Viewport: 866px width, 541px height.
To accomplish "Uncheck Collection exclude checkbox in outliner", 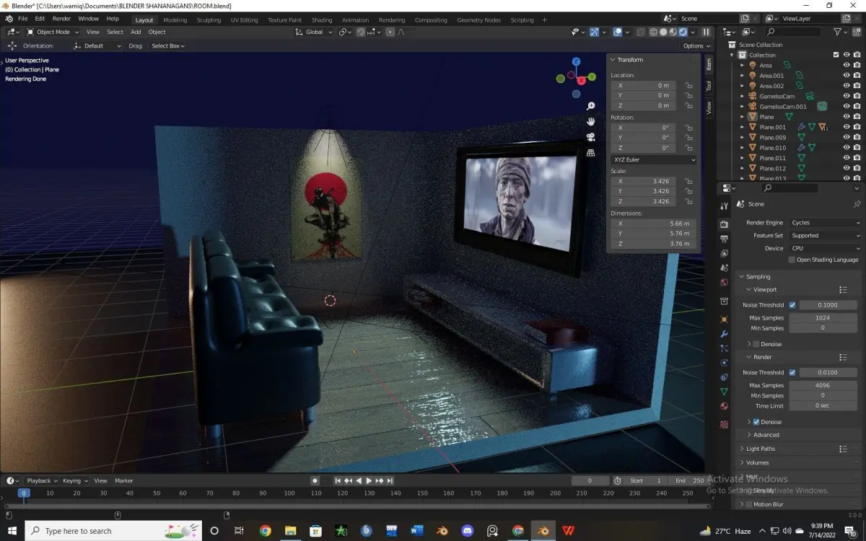I will pos(836,55).
